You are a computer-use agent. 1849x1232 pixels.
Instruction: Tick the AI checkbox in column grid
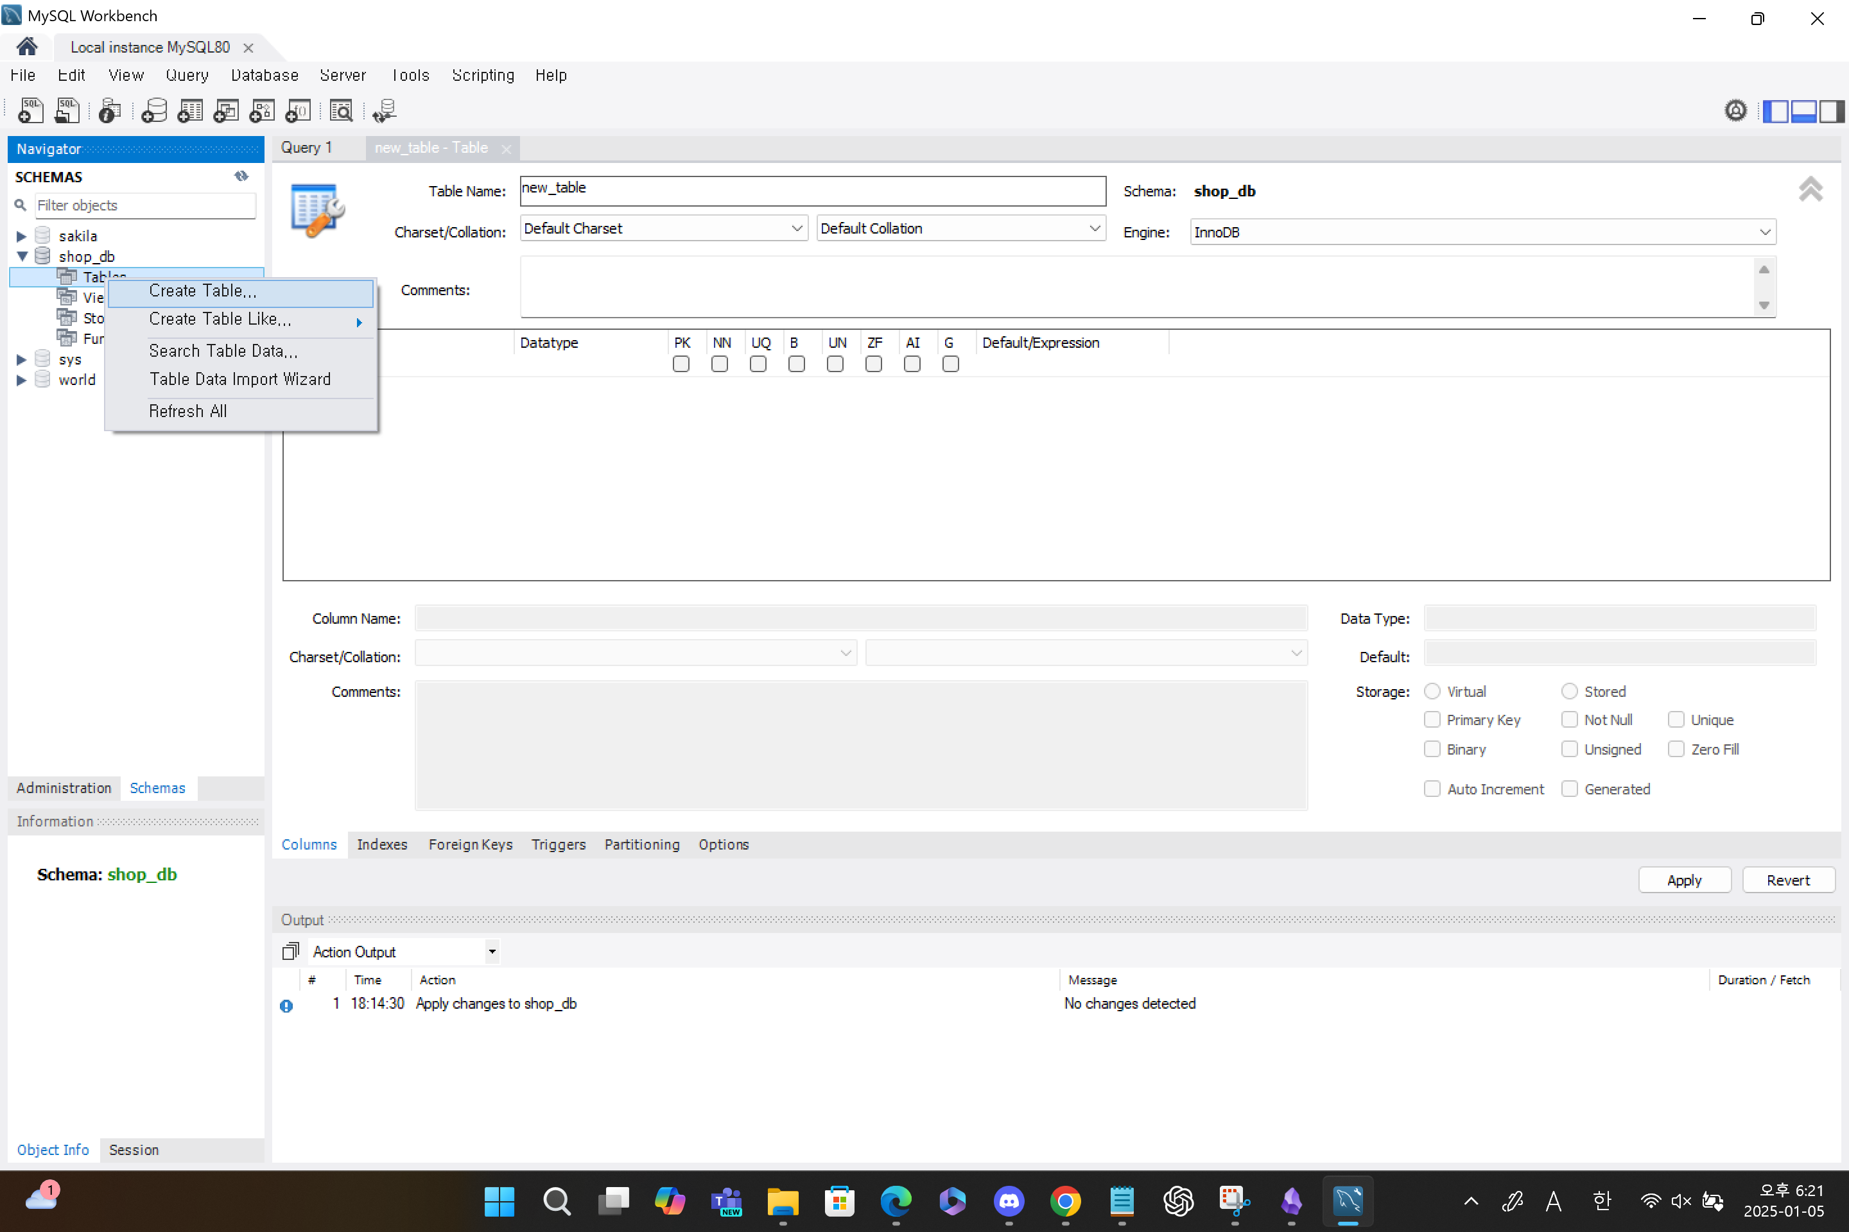point(912,364)
